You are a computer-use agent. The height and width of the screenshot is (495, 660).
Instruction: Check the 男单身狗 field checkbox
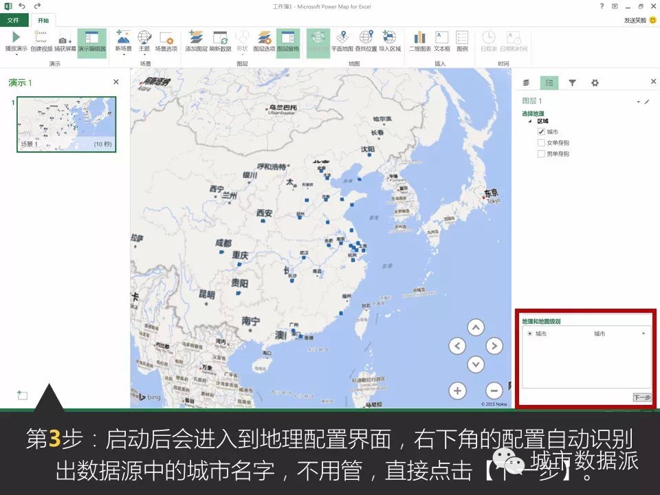click(x=541, y=153)
